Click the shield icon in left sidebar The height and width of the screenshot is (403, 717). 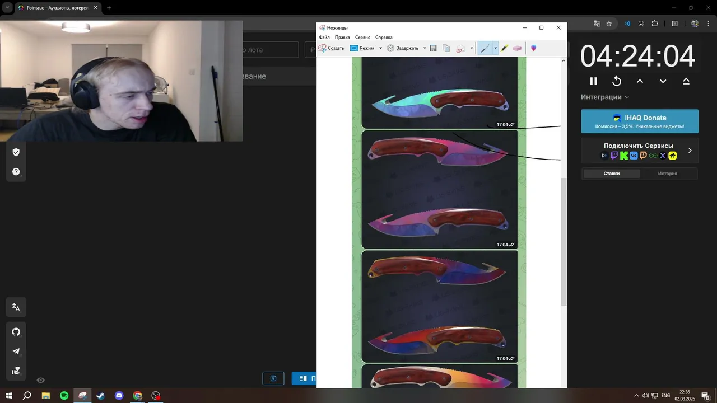point(16,152)
